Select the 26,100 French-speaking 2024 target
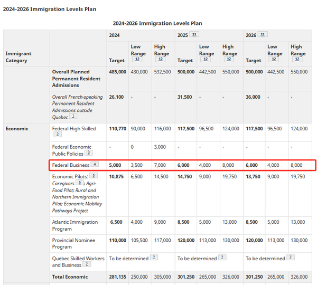This screenshot has height=285, width=317. tap(116, 97)
